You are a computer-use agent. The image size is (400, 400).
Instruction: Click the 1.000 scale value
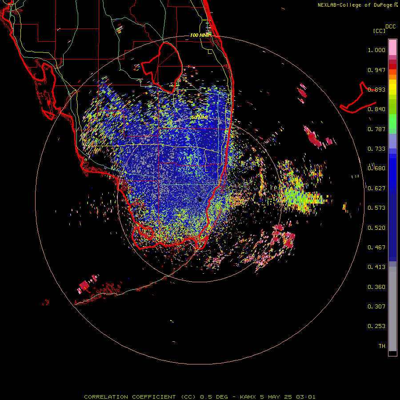[376, 50]
